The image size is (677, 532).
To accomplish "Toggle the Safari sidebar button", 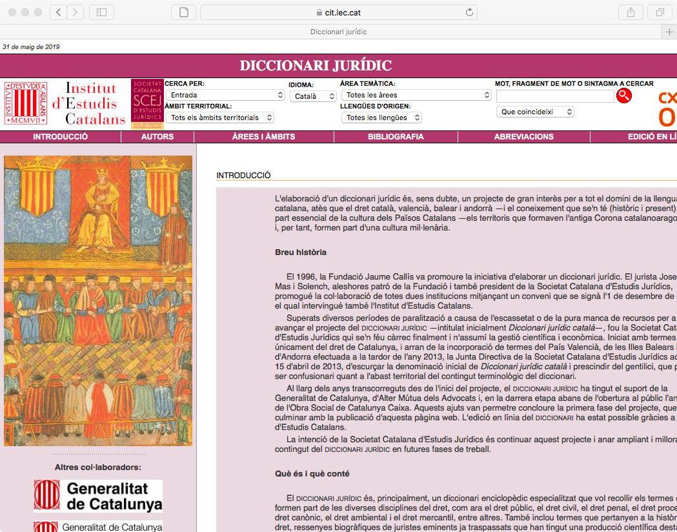I will 101,12.
